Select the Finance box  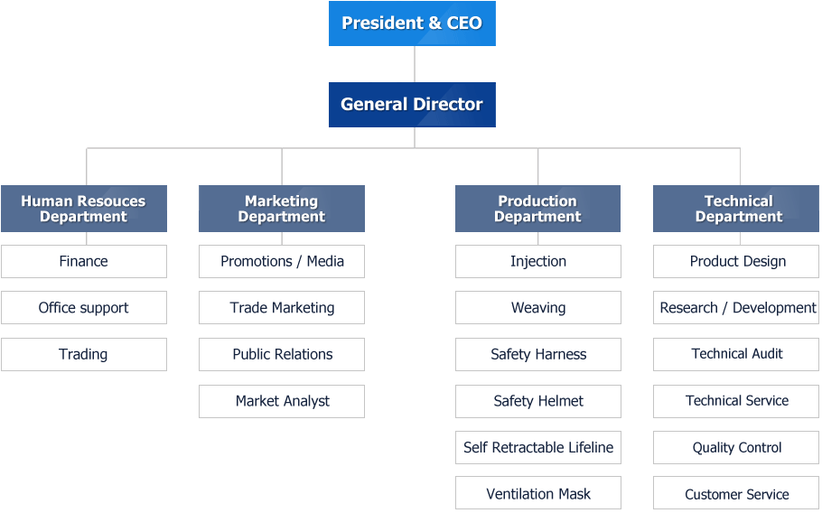84,262
